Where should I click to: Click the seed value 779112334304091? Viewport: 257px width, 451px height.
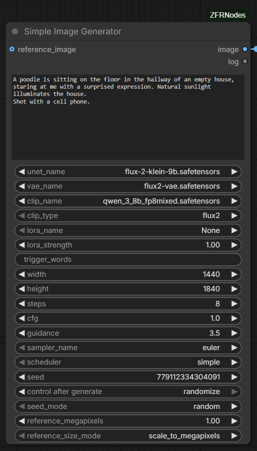pyautogui.click(x=188, y=377)
